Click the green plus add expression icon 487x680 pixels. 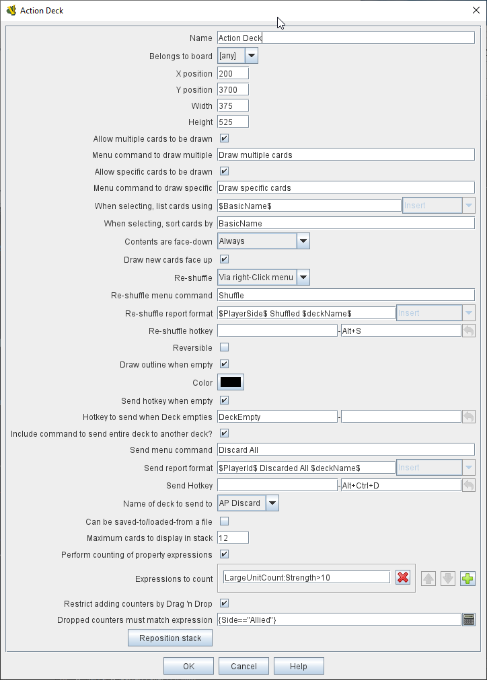coord(467,578)
